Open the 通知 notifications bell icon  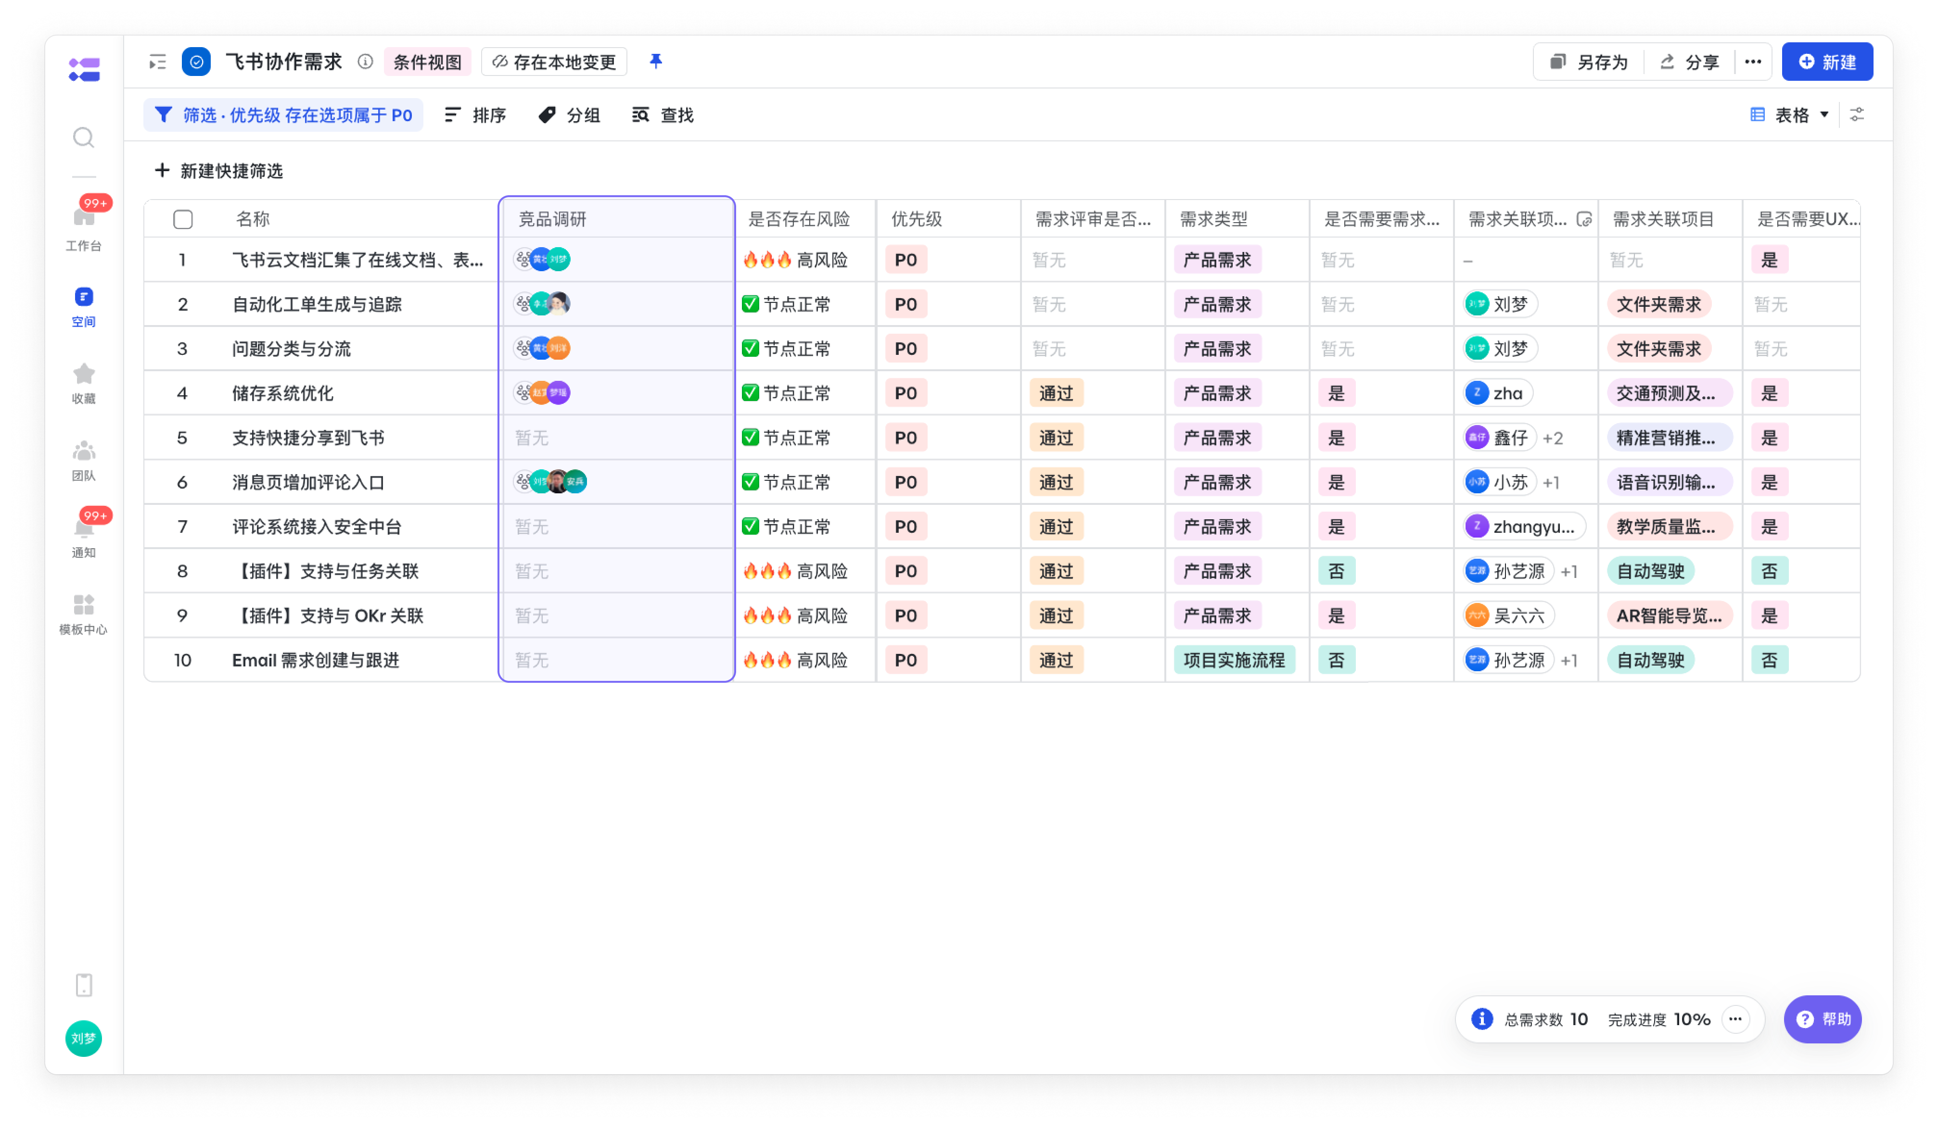pos(84,527)
